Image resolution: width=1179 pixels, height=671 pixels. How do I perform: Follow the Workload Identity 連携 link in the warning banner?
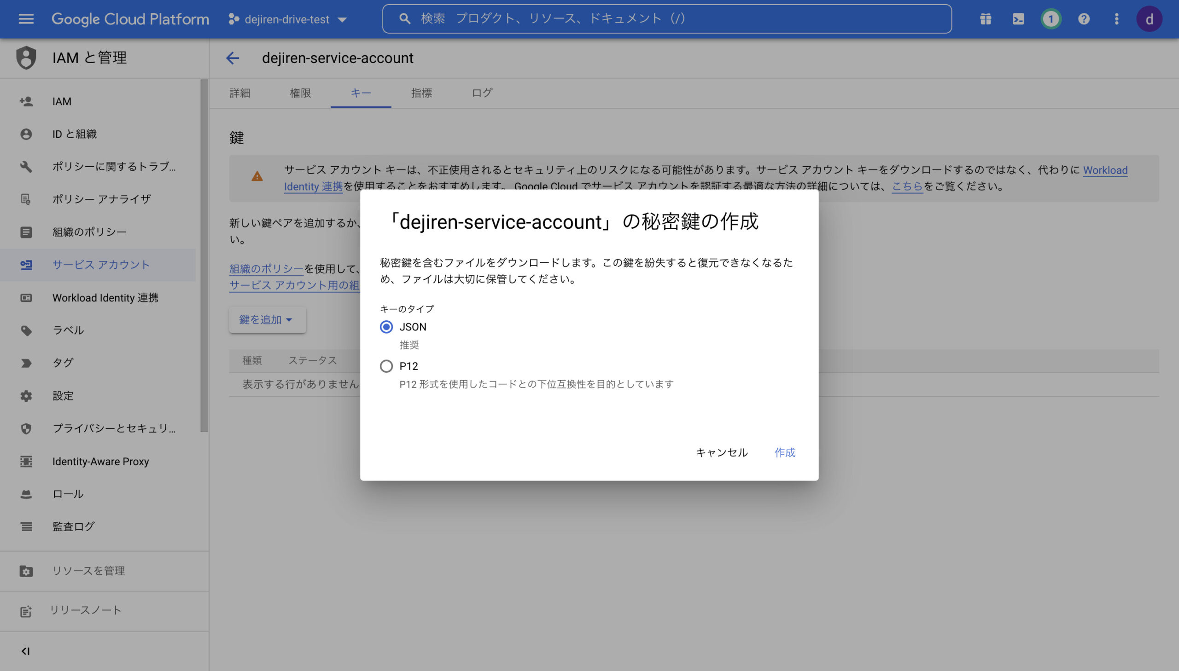click(x=1105, y=170)
